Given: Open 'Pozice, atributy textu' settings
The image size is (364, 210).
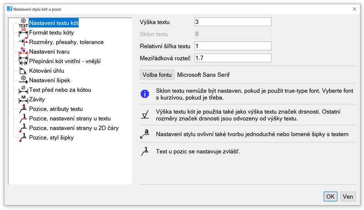Looking at the screenshot, I should (x=56, y=109).
